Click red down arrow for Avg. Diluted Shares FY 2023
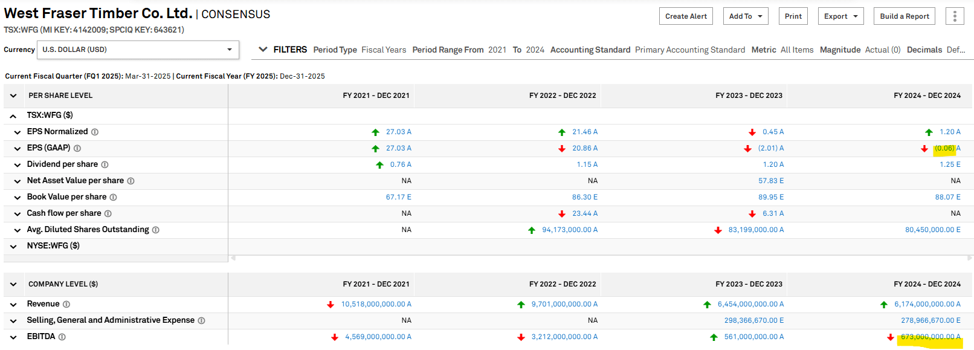Image resolution: width=974 pixels, height=350 pixels. tap(718, 230)
